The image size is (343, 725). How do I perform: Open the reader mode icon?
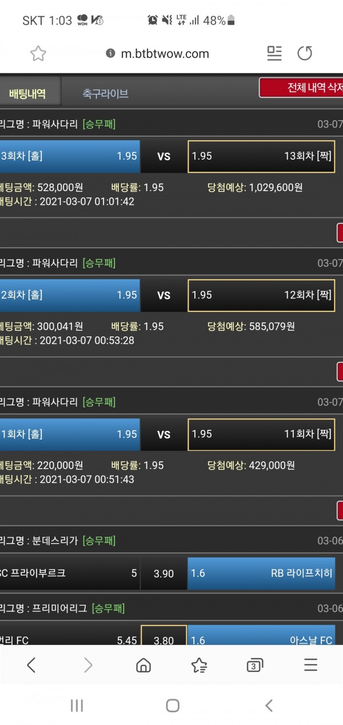pyautogui.click(x=274, y=54)
